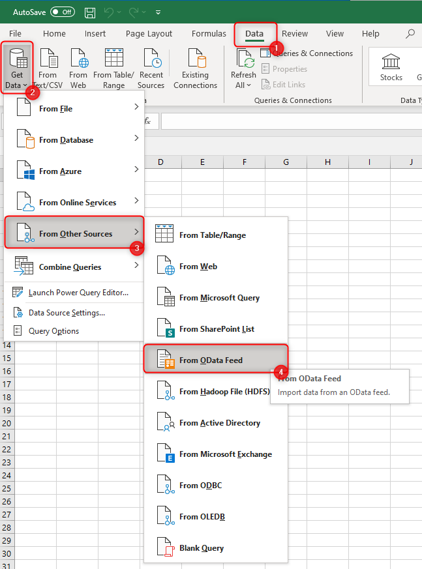Open Data Source Settings

[x=74, y=312]
